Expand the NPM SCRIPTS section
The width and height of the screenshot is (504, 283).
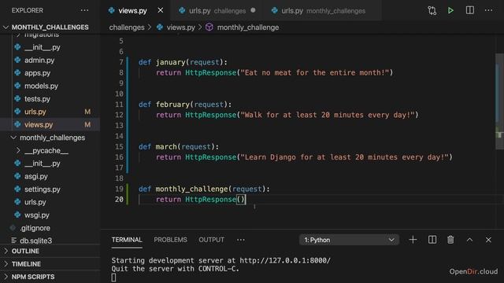(50, 277)
